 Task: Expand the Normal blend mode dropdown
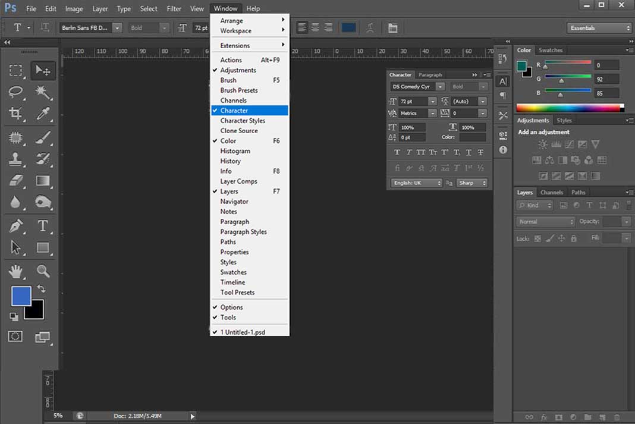point(546,222)
